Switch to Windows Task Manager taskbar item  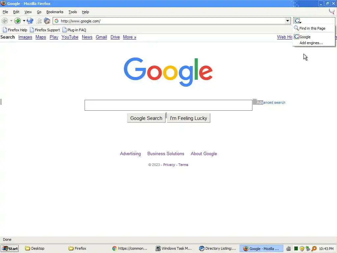pos(173,248)
